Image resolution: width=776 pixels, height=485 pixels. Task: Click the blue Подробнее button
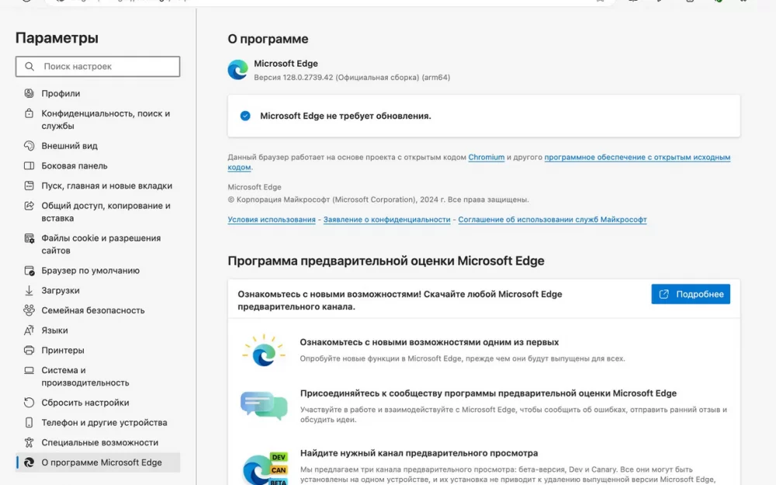[x=691, y=294]
